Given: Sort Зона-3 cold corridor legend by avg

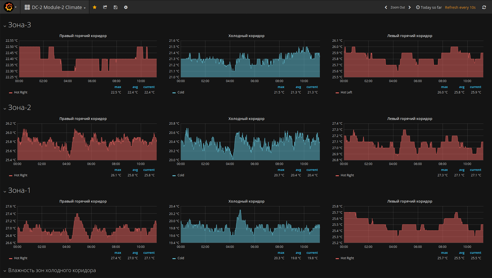Looking at the screenshot, I should click(x=298, y=87).
